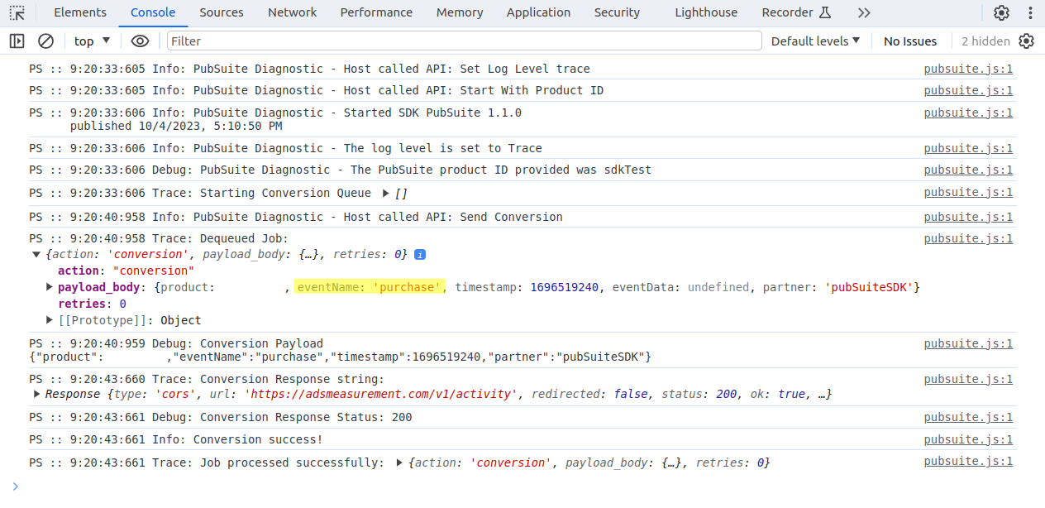Click 'published 10/4/2023, 5:10:50 PM' text
The width and height of the screenshot is (1045, 508).
tap(176, 126)
